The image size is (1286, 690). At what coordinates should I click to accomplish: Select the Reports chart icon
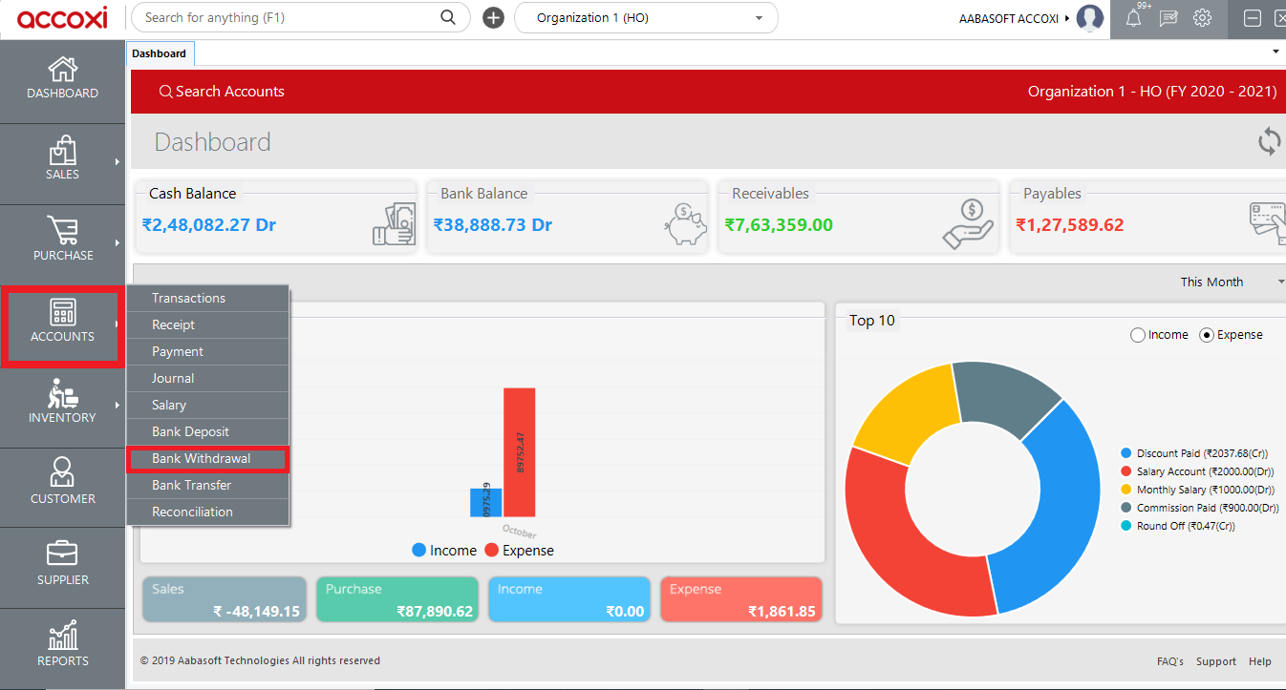[62, 636]
